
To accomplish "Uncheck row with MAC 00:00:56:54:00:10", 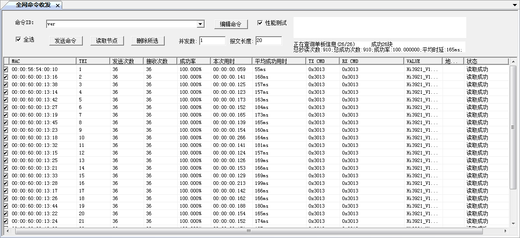I will coord(6,70).
